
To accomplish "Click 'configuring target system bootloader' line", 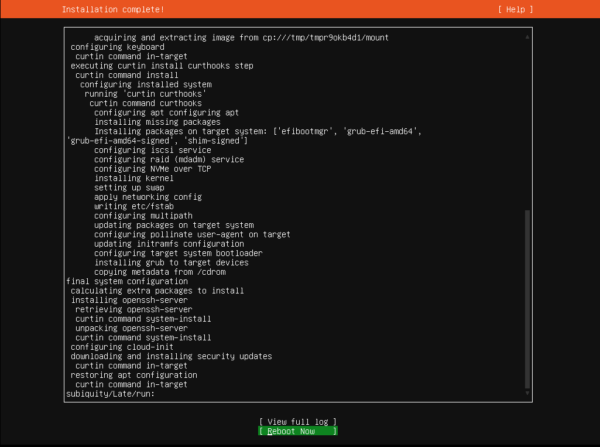I will click(x=179, y=254).
